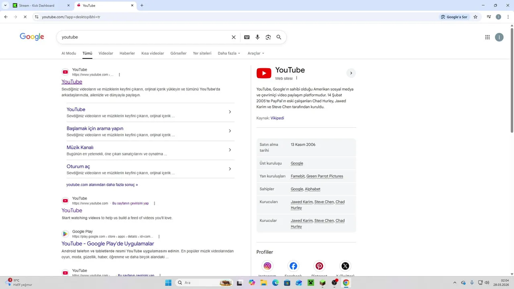
Task: Open the 'Vikipedi' source link
Action: pyautogui.click(x=277, y=118)
